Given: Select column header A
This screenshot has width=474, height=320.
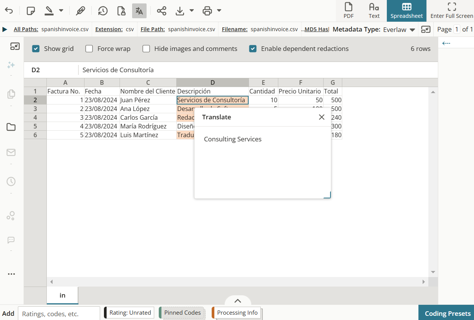Looking at the screenshot, I should (x=65, y=83).
